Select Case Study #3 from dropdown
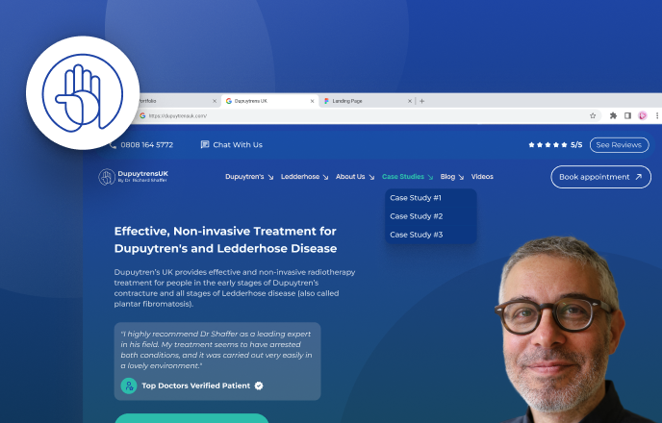Screen dimensions: 662x423 coord(417,235)
